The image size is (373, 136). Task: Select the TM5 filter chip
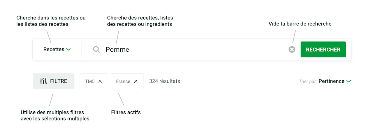pos(94,81)
